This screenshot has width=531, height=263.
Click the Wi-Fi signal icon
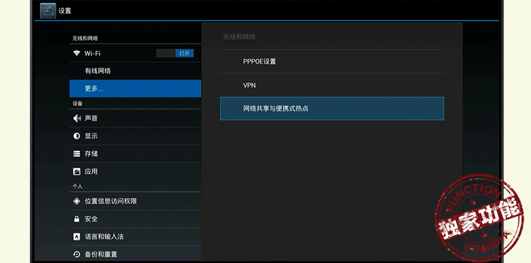[x=77, y=53]
